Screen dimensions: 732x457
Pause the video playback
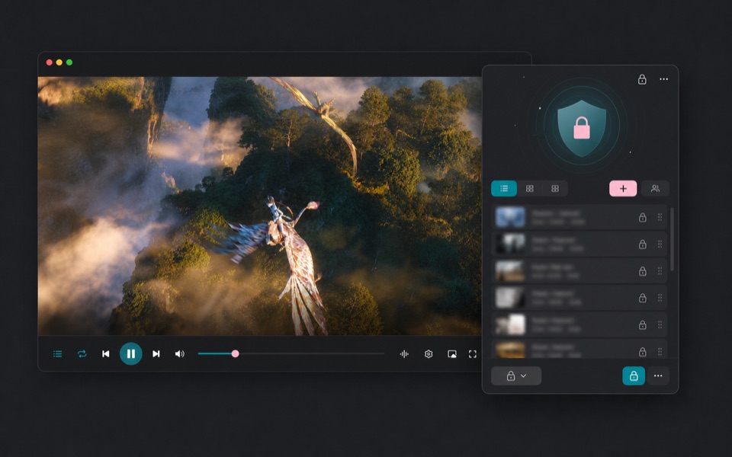(x=130, y=353)
